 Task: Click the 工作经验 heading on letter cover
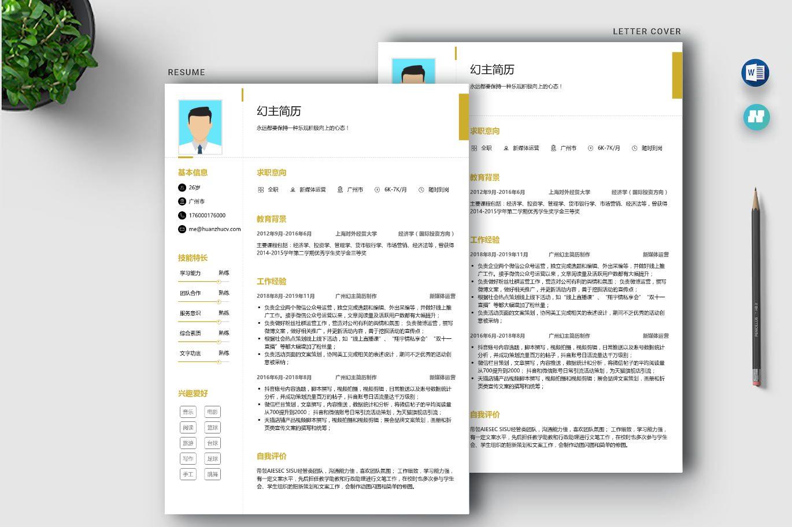[x=484, y=240]
